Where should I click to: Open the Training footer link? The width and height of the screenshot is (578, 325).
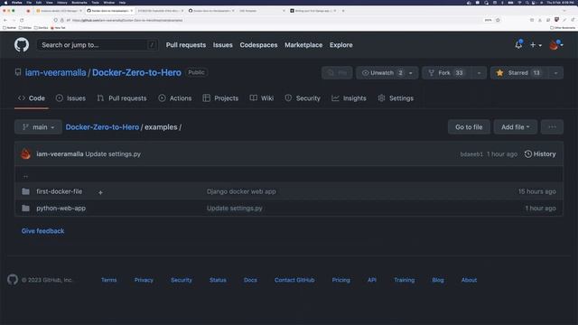tap(404, 280)
